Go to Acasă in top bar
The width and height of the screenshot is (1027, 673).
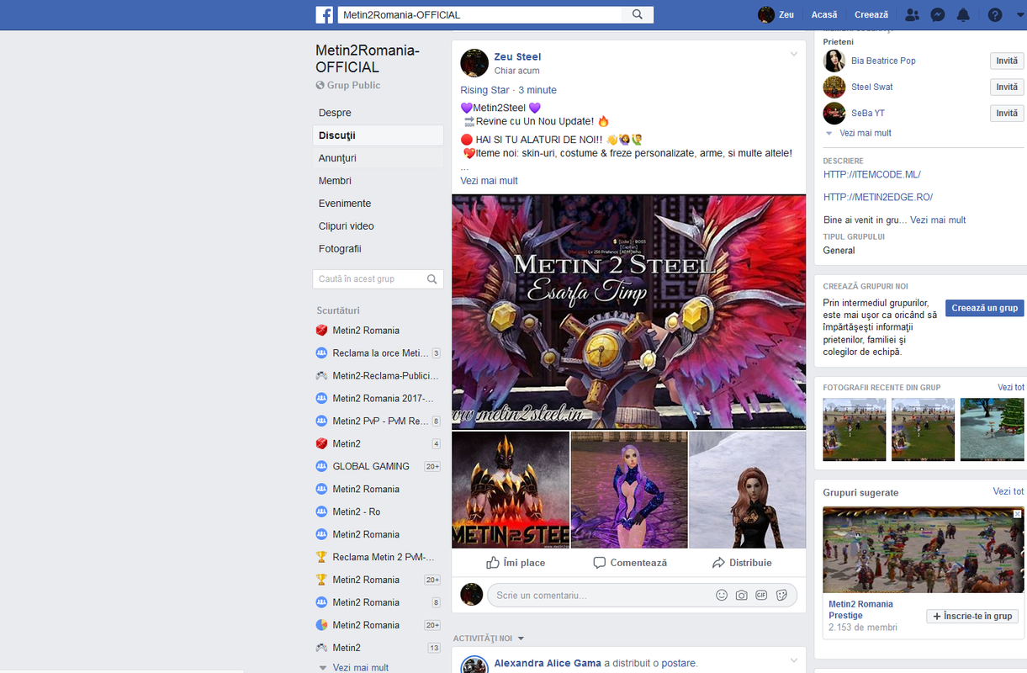point(824,15)
